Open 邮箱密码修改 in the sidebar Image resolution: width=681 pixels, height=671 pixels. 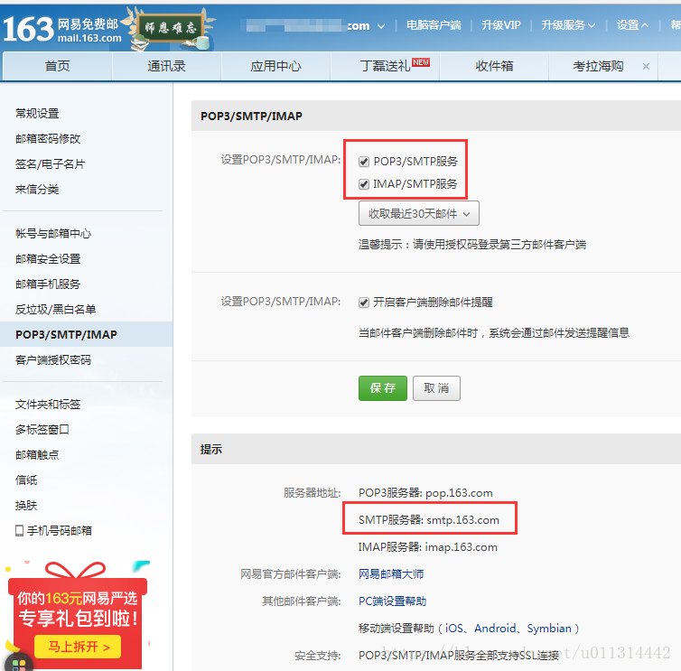click(48, 138)
